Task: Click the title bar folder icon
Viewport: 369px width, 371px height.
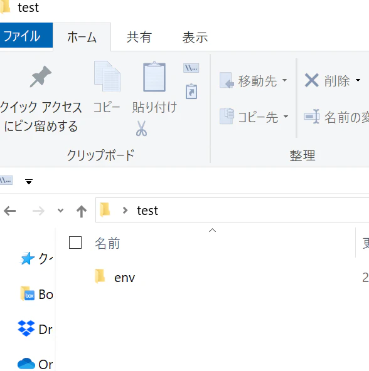Action: [5, 7]
